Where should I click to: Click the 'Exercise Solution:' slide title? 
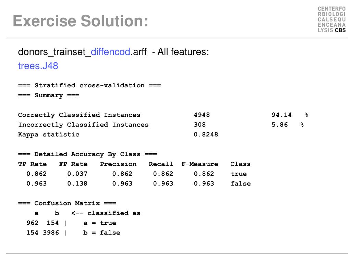81,21
